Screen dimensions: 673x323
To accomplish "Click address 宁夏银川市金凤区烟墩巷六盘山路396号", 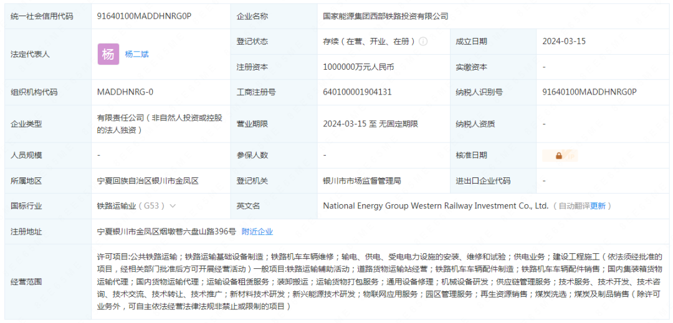I will (166, 232).
